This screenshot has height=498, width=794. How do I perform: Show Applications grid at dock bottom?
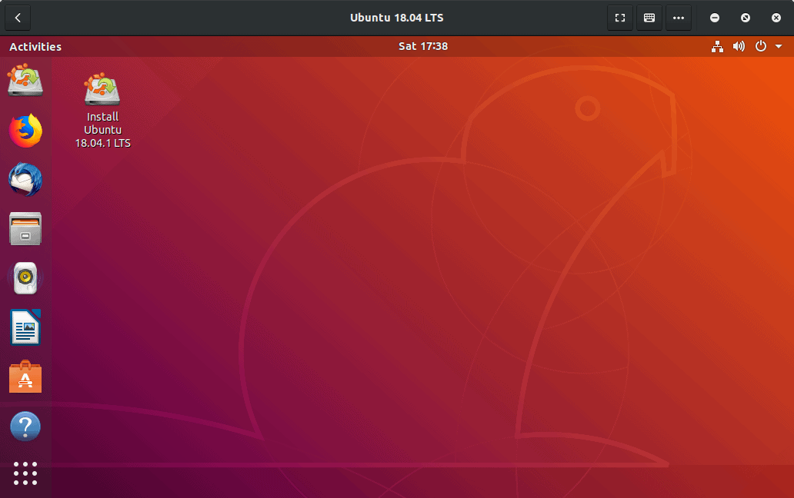click(x=25, y=473)
